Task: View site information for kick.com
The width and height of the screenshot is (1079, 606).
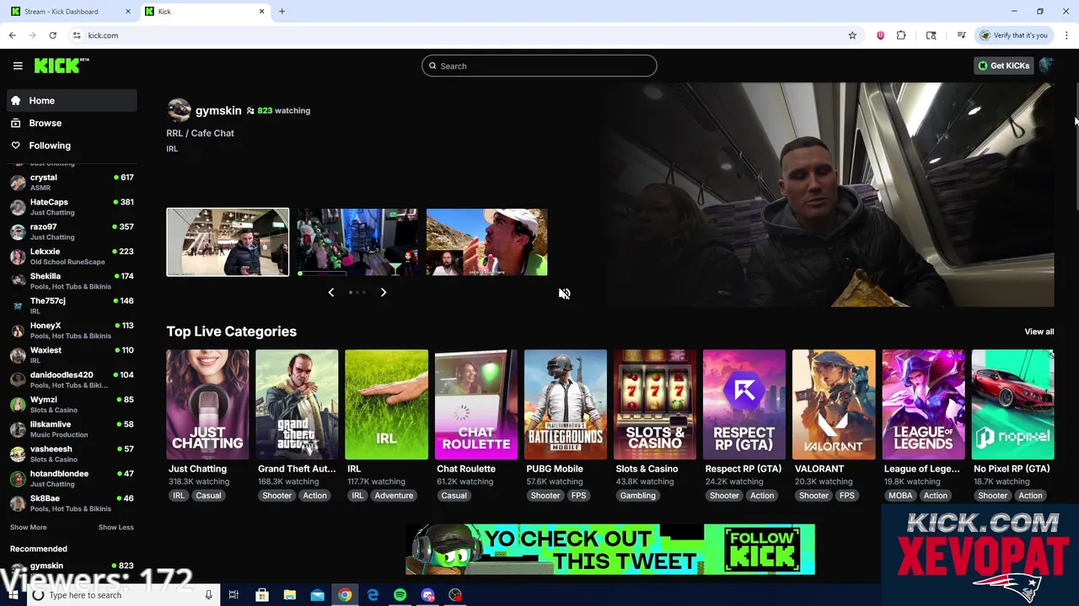Action: 77,35
